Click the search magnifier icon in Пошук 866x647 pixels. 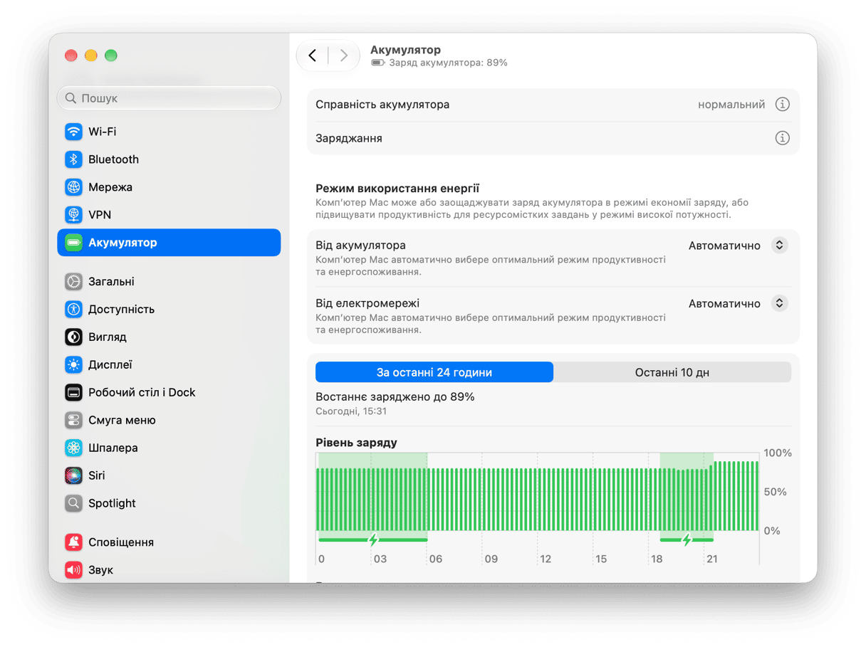(x=71, y=98)
